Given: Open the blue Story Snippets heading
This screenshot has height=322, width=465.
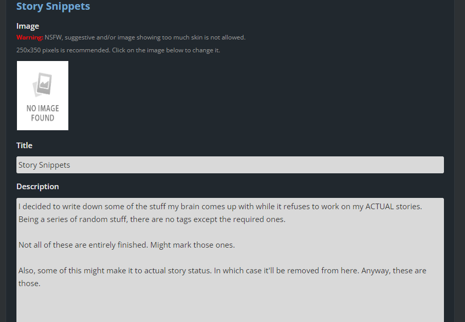Looking at the screenshot, I should click(53, 7).
